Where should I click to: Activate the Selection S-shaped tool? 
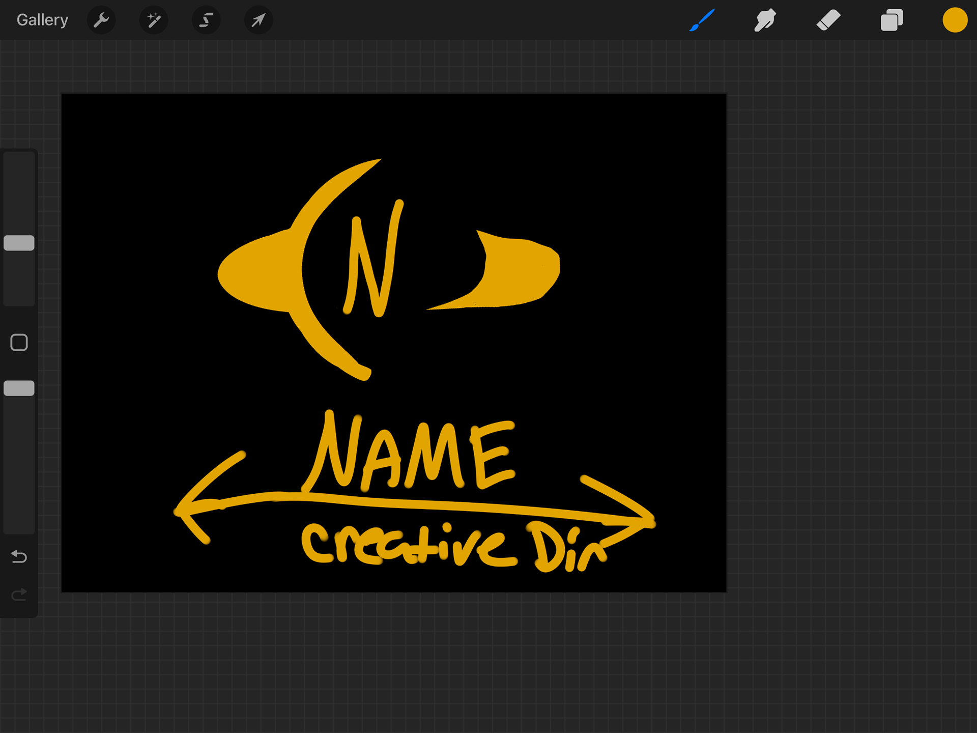pyautogui.click(x=206, y=20)
